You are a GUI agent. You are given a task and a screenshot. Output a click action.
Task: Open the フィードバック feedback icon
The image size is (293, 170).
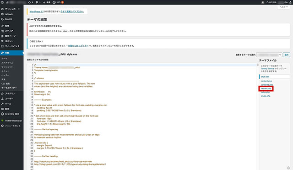2,46
